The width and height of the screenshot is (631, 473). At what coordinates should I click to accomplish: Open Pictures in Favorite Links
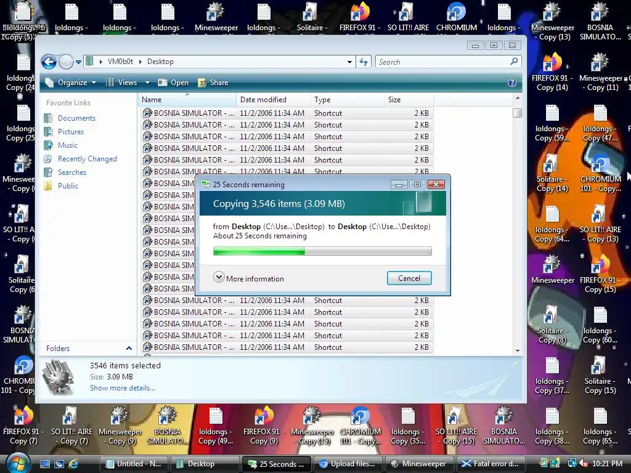70,132
